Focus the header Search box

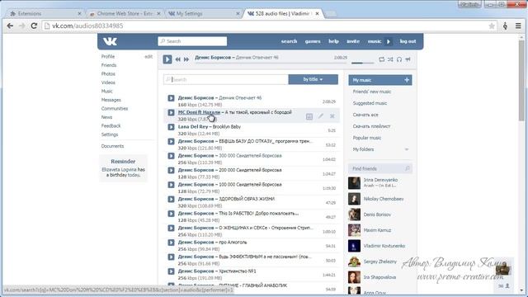[192, 41]
